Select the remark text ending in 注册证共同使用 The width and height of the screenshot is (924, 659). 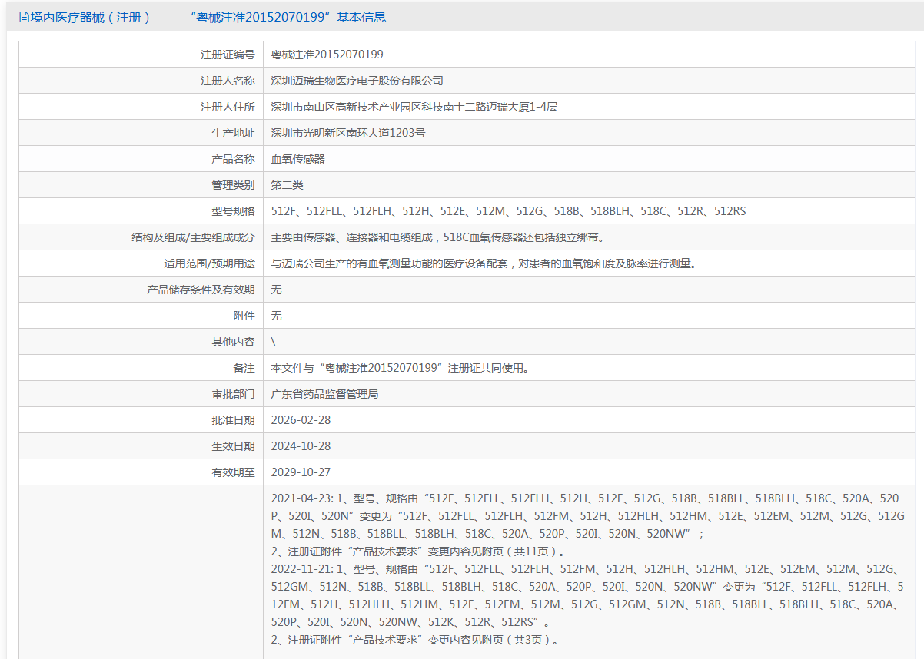(x=401, y=368)
